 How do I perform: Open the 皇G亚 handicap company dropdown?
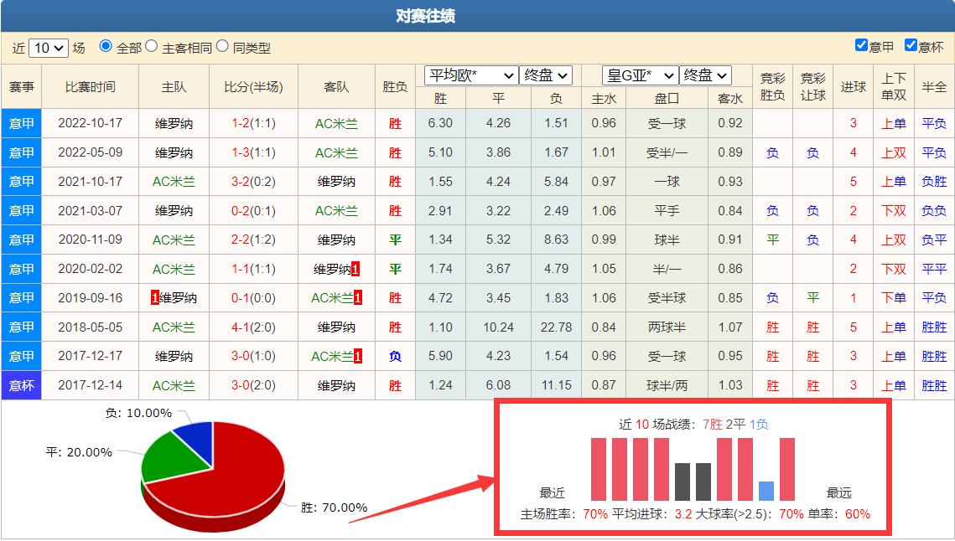click(639, 75)
